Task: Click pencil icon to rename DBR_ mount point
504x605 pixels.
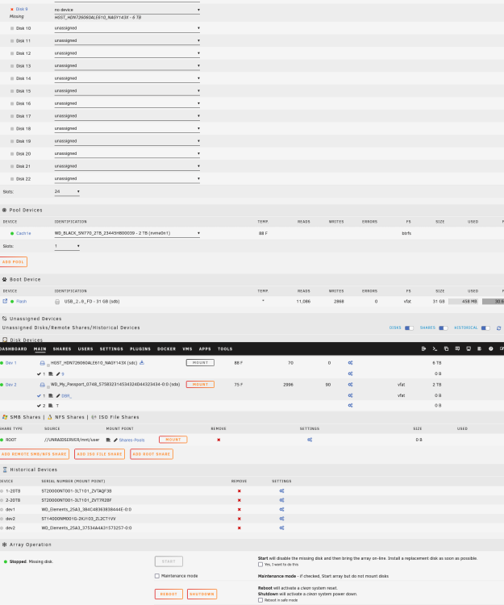Action: coord(58,396)
